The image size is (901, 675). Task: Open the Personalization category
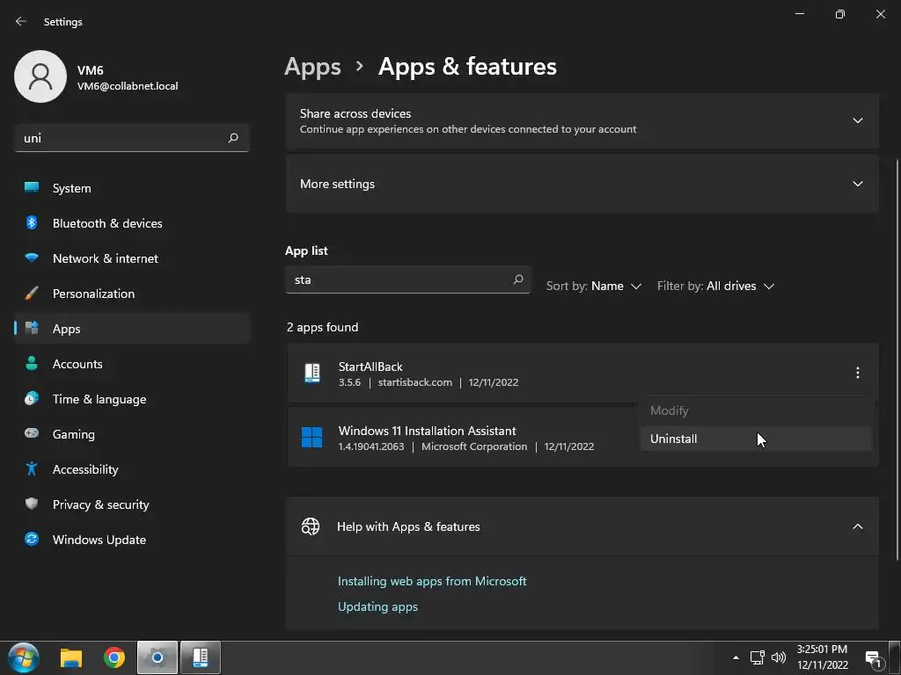(93, 294)
